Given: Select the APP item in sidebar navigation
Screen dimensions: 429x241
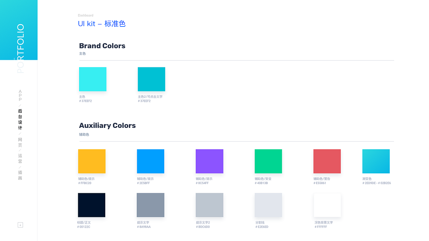Looking at the screenshot, I should pyautogui.click(x=20, y=95).
